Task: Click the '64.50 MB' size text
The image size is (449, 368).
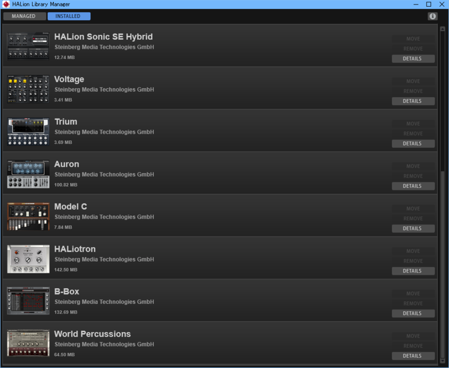Action: [x=64, y=355]
